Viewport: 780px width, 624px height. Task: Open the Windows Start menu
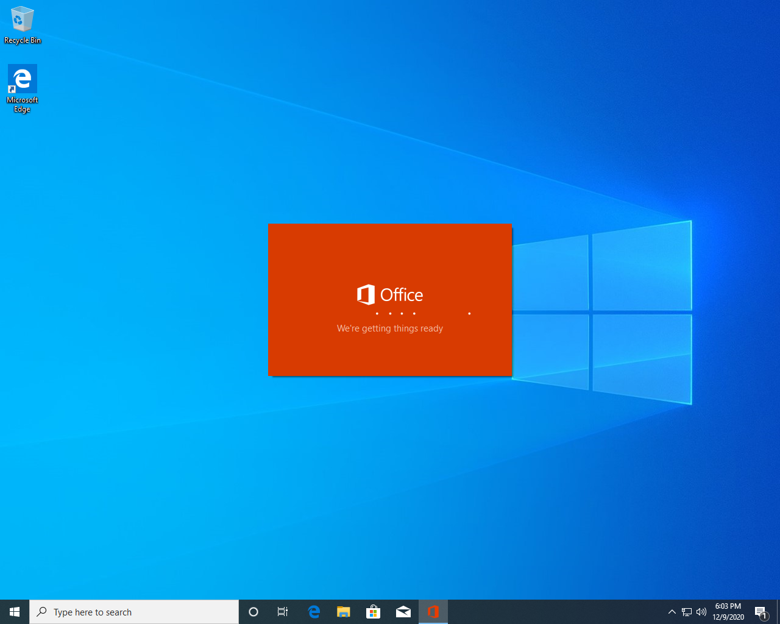[15, 612]
